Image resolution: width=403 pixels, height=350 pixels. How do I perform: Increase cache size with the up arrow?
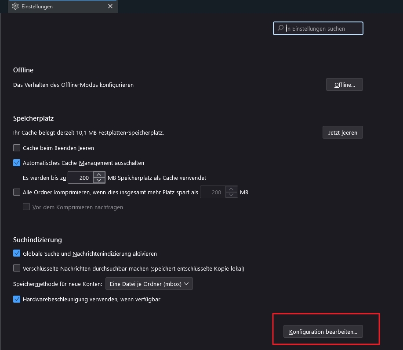pos(99,175)
